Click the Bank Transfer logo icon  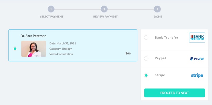click(x=197, y=38)
